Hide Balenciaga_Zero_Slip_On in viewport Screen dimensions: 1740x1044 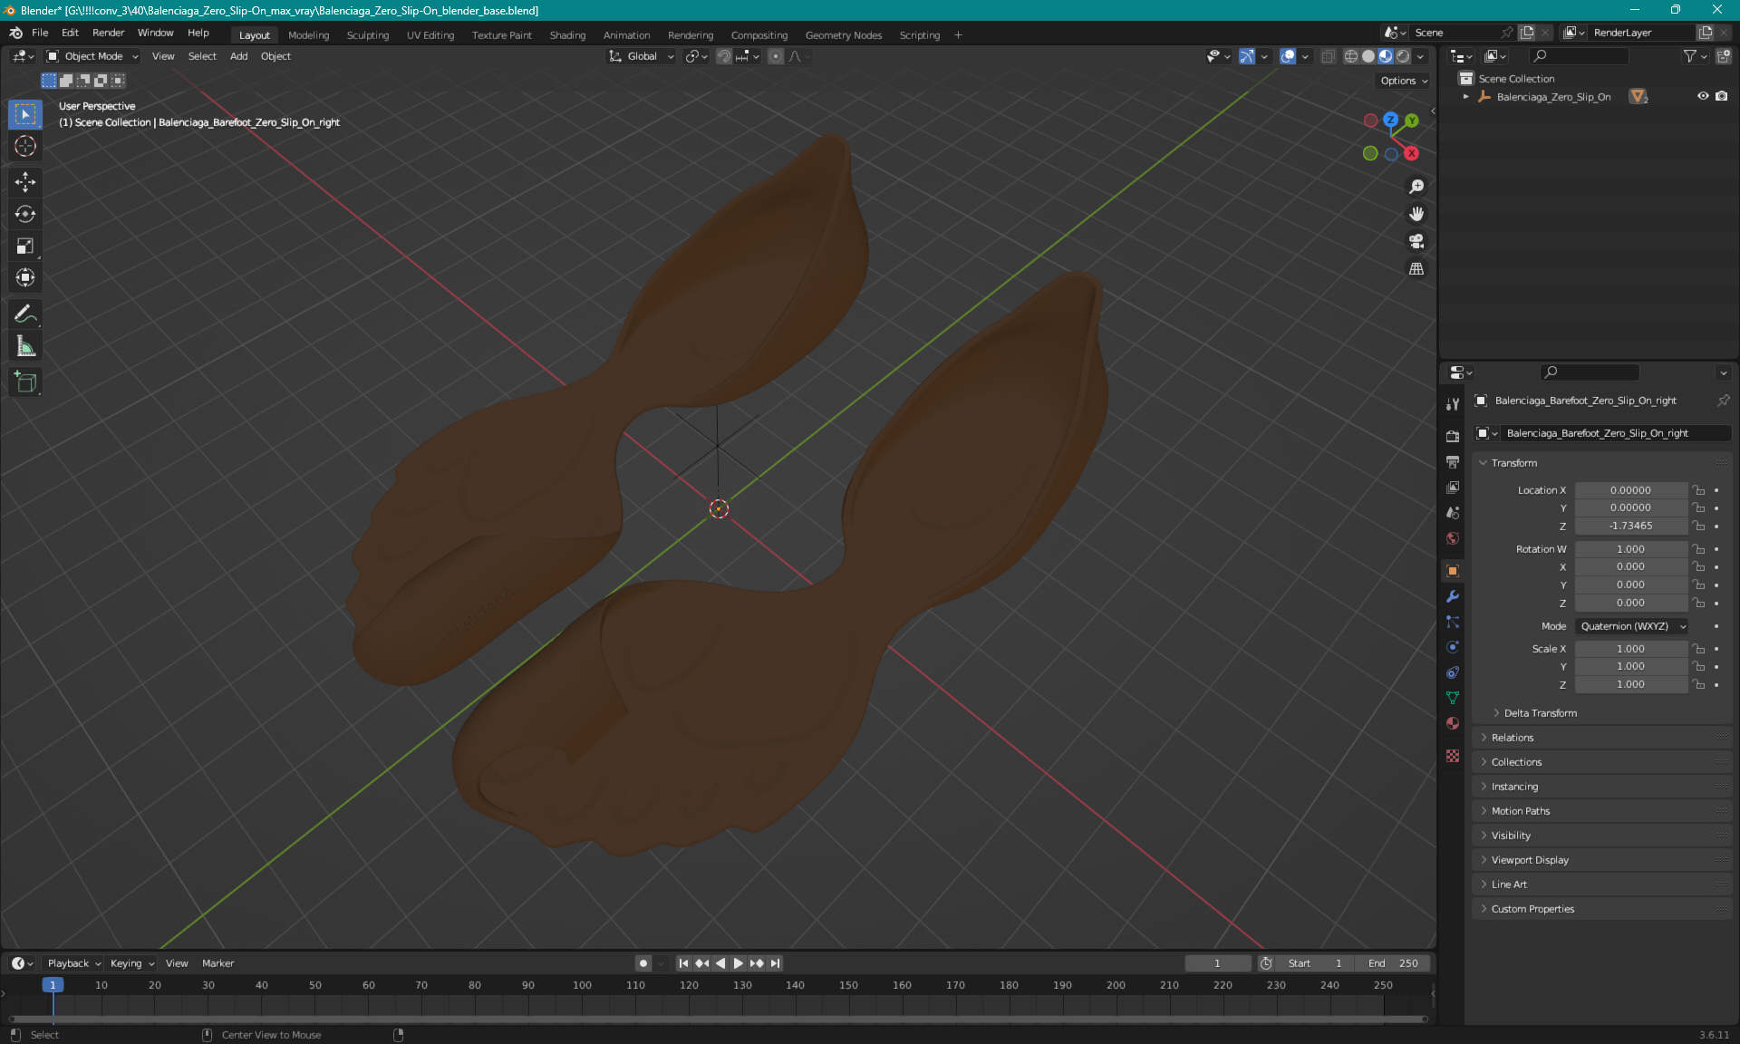tap(1703, 96)
